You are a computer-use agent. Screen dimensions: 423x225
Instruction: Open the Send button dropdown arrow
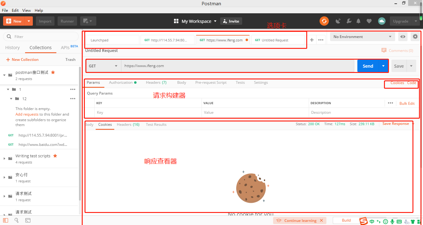point(383,66)
